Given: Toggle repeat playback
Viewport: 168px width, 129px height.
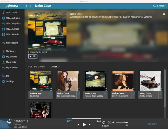Looking at the screenshot, I should tap(104, 122).
